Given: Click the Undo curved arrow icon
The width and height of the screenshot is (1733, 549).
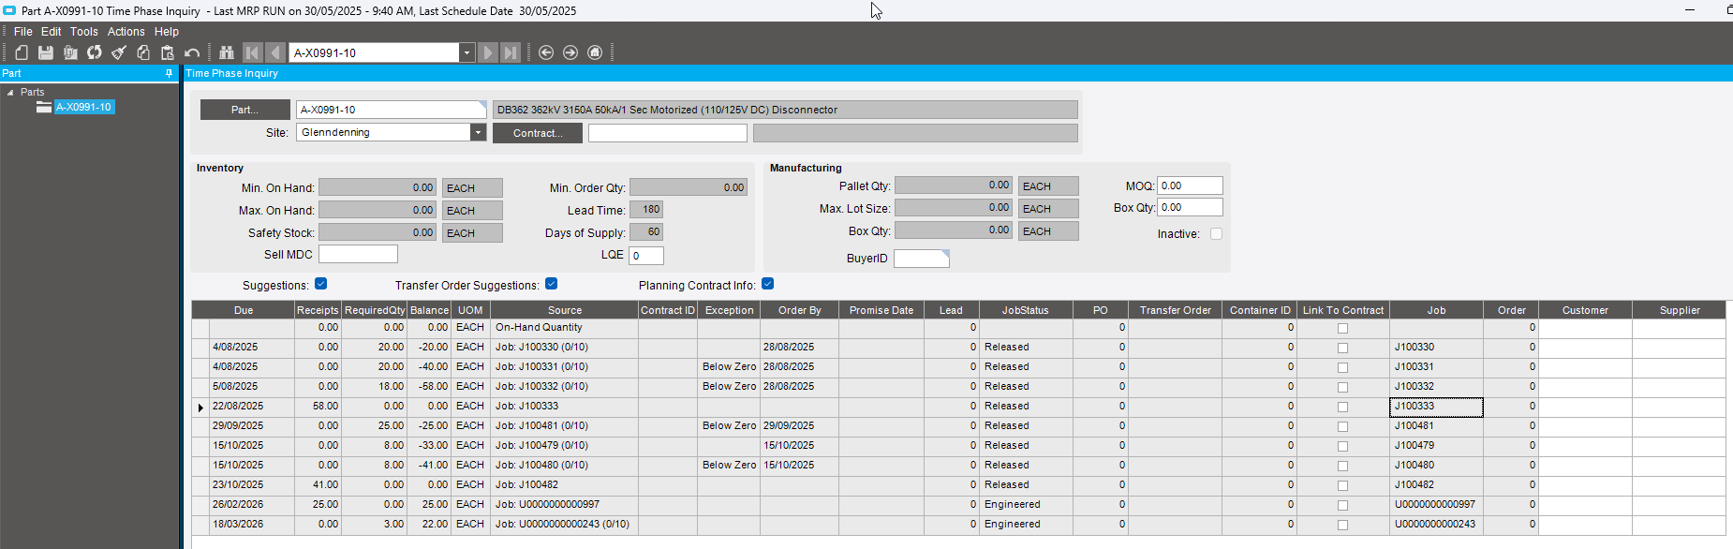Looking at the screenshot, I should (192, 52).
